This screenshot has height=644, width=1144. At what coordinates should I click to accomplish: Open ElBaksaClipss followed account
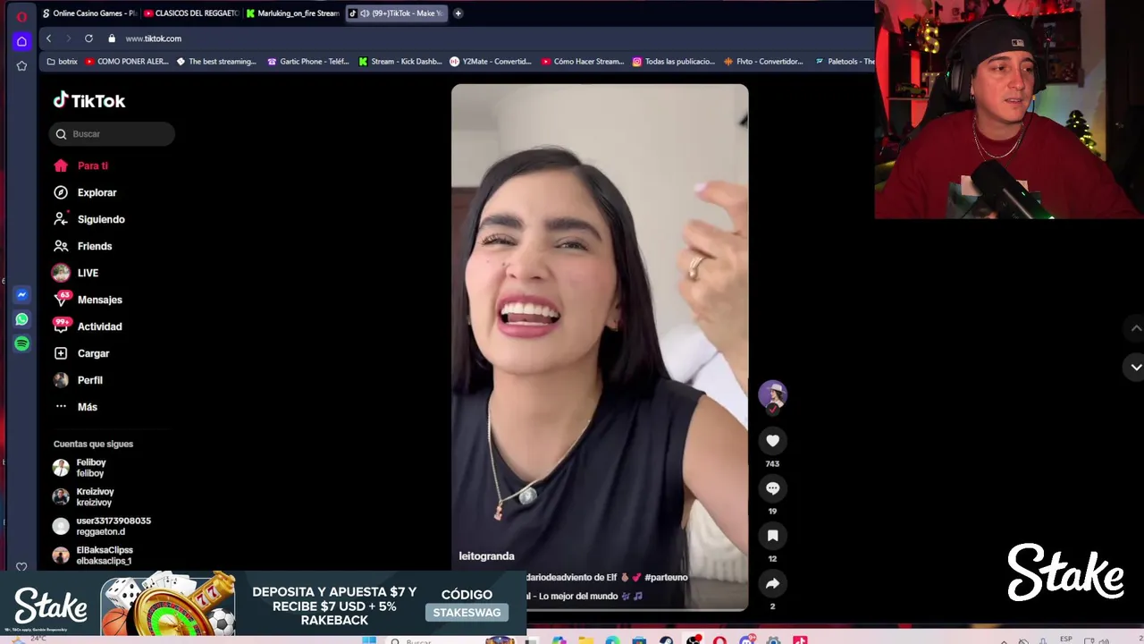(92, 555)
